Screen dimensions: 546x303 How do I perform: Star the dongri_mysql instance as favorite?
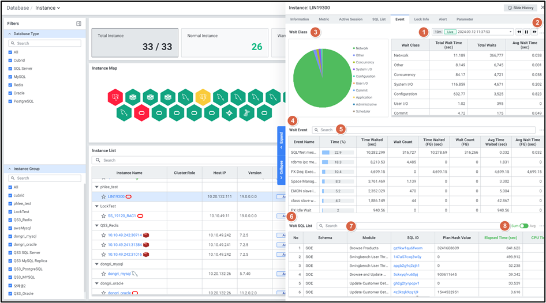tap(103, 274)
